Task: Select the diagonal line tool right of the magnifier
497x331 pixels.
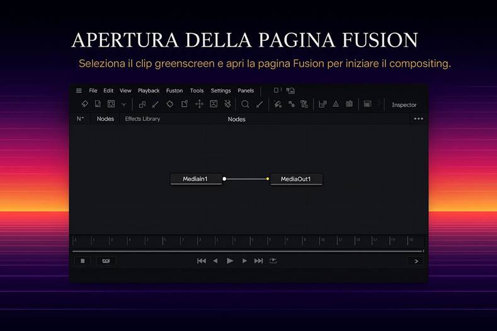Action: pos(260,104)
